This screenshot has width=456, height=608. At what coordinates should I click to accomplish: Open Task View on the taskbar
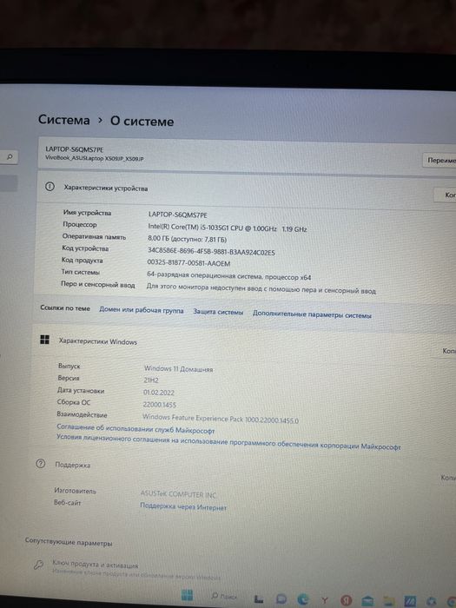pyautogui.click(x=259, y=599)
